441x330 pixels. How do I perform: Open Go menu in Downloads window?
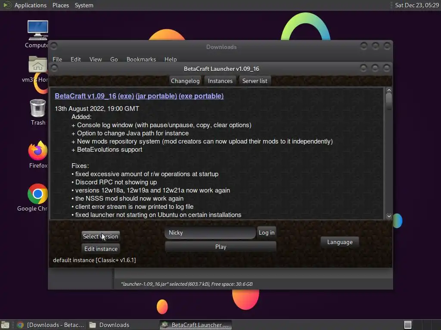[114, 59]
